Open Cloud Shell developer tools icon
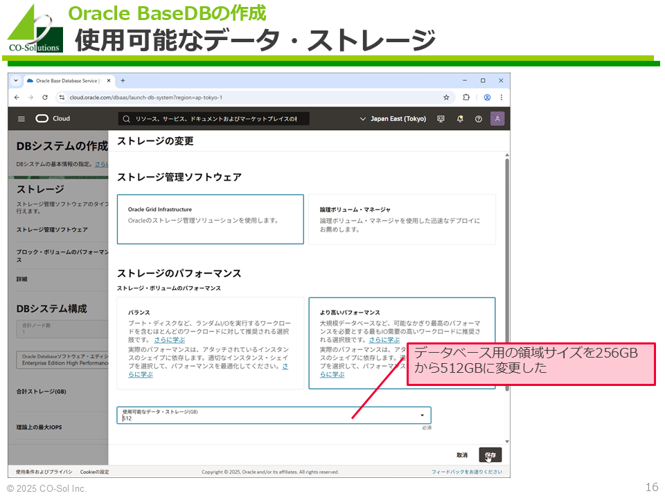 pos(441,119)
